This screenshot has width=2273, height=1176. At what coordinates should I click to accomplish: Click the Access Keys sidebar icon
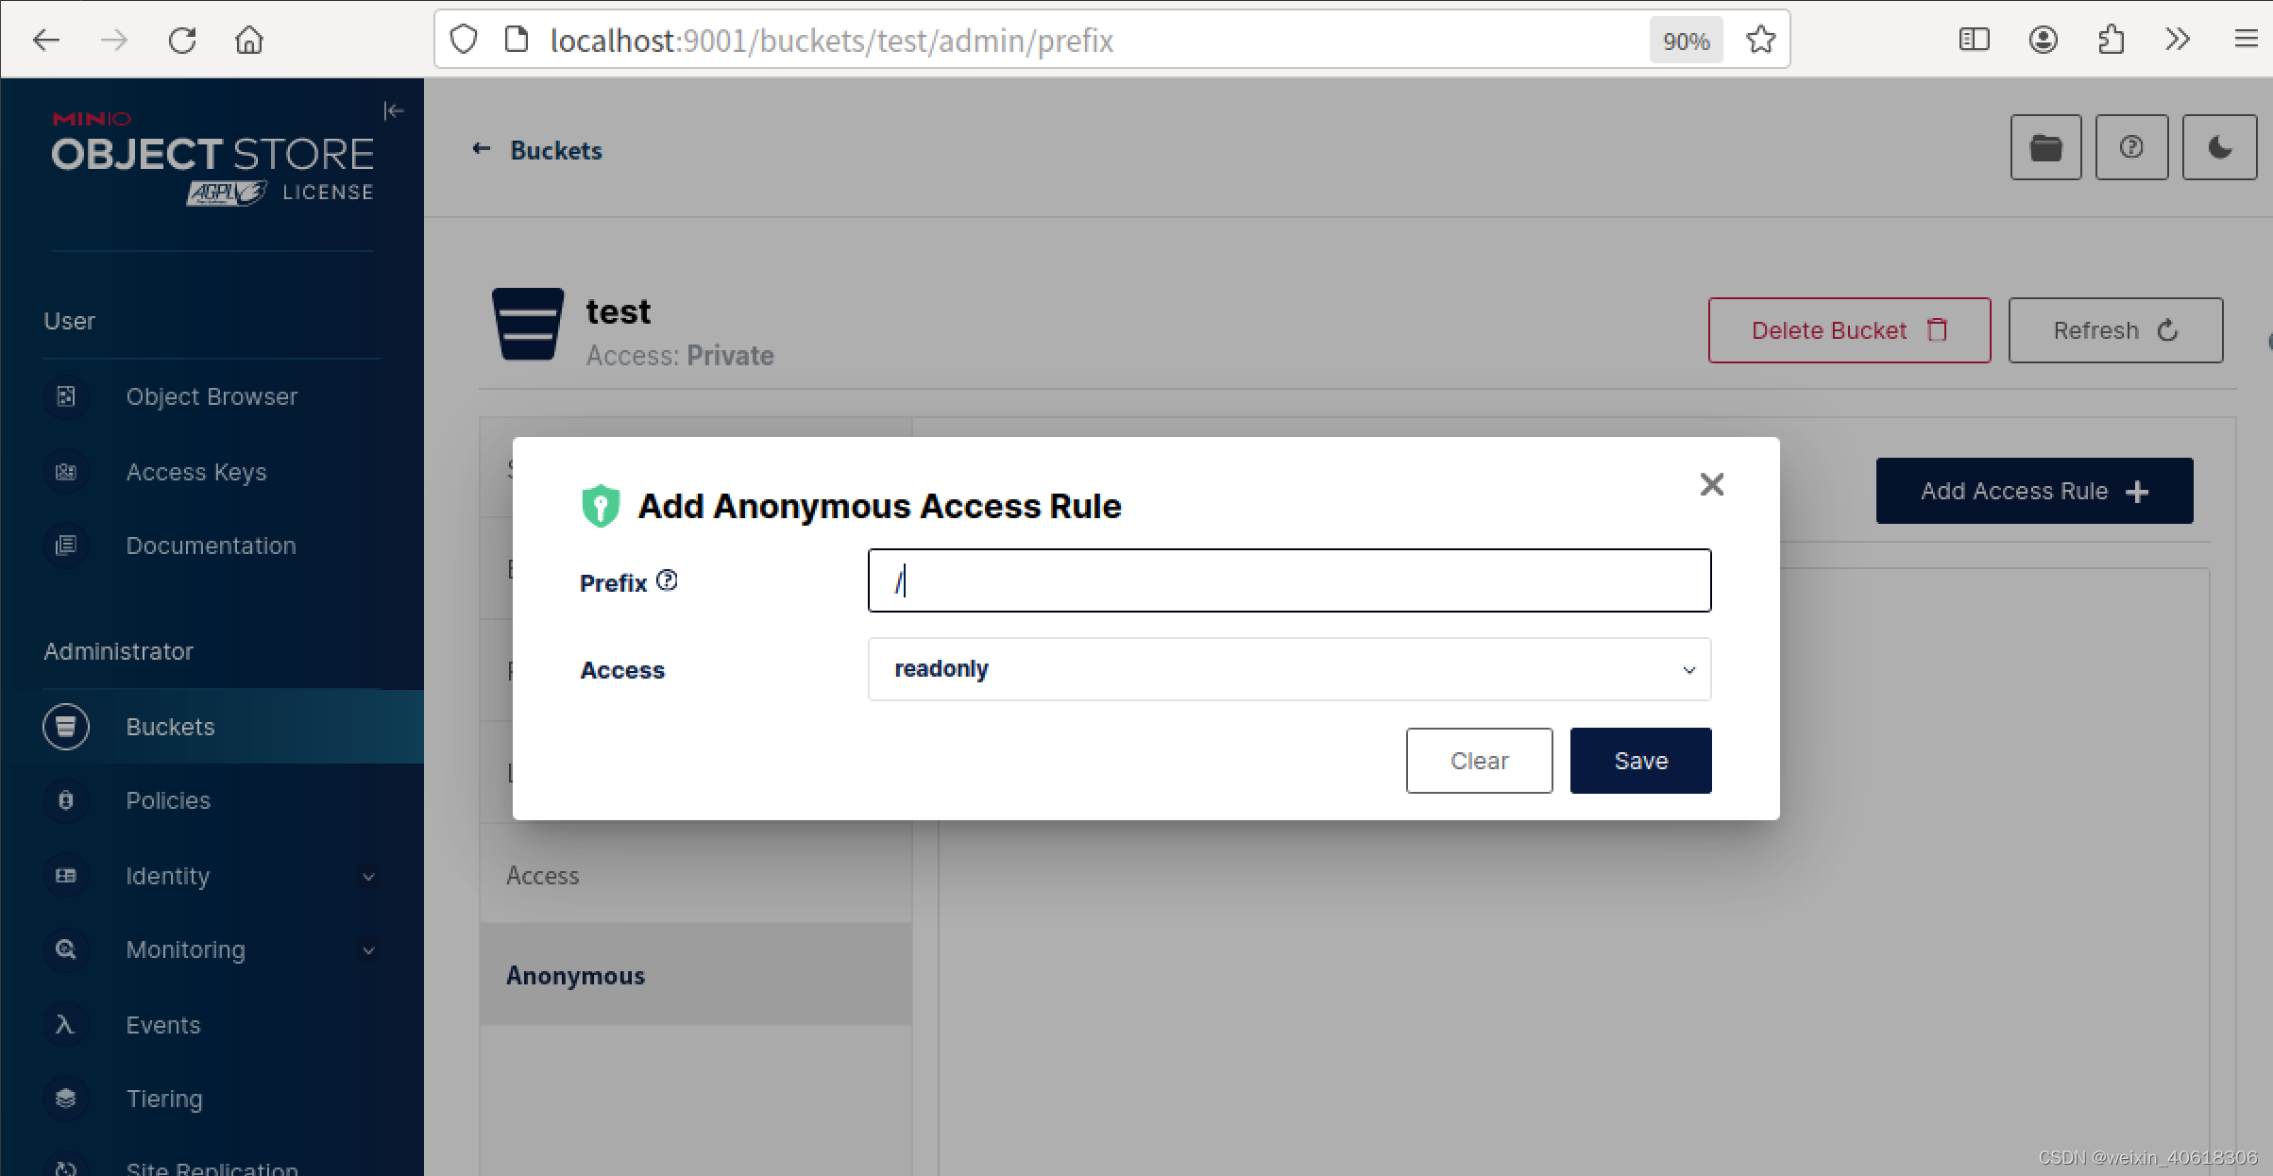[x=67, y=471]
